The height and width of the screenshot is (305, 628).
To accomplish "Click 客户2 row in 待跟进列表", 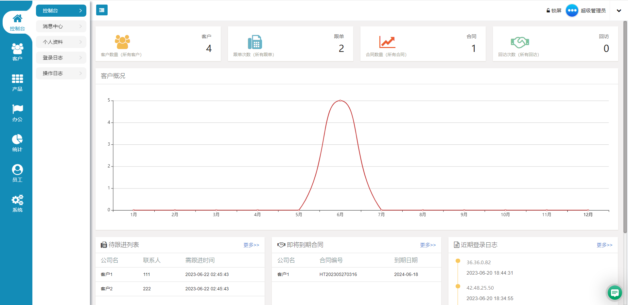I will point(180,289).
